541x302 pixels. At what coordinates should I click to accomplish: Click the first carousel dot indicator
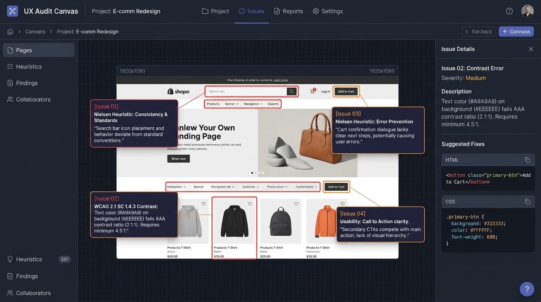[x=252, y=173]
